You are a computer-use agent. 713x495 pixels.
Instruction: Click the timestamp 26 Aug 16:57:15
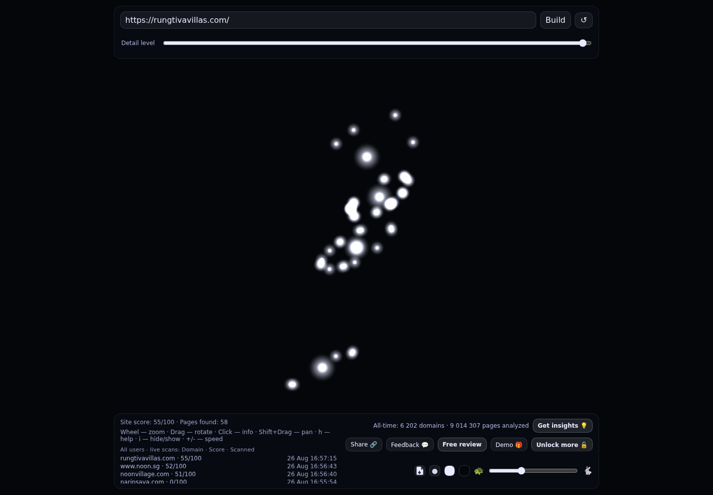point(312,458)
